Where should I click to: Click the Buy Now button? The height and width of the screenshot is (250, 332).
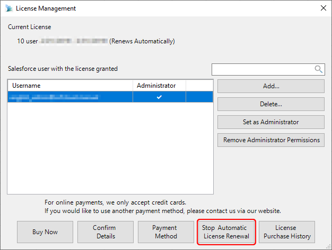(45, 232)
